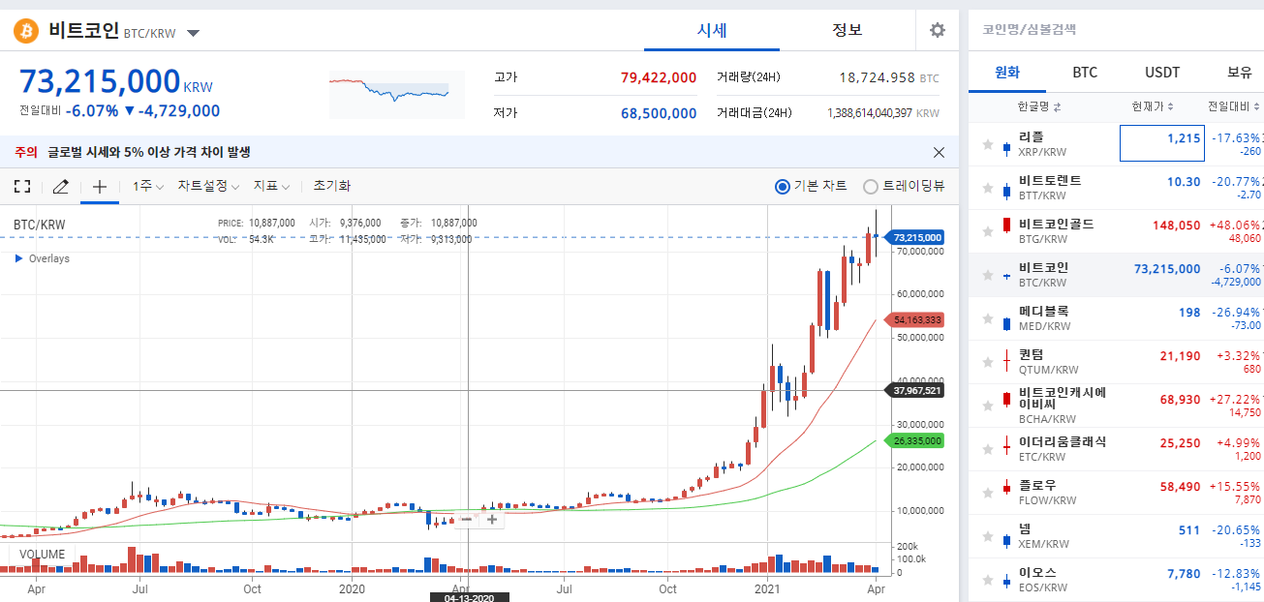Viewport: 1264px width, 602px height.
Task: Favorite the 비트코인 BTC/KRW star in list
Action: (988, 276)
